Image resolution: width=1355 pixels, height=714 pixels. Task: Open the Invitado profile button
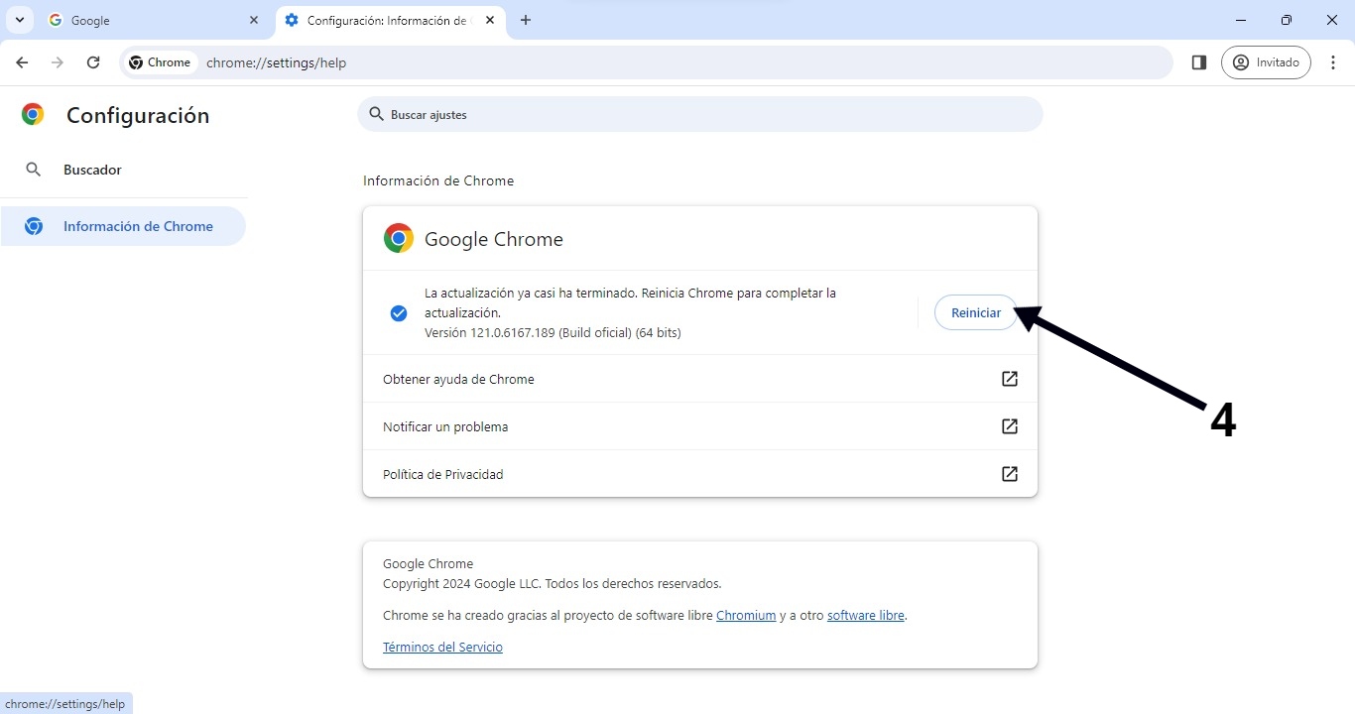point(1266,62)
